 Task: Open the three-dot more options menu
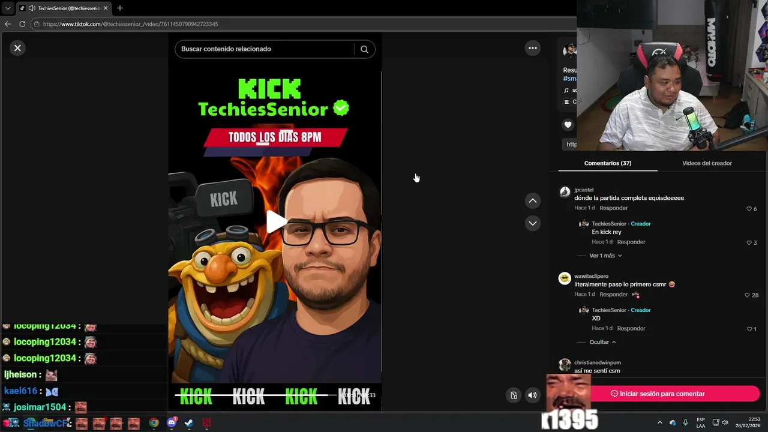533,48
